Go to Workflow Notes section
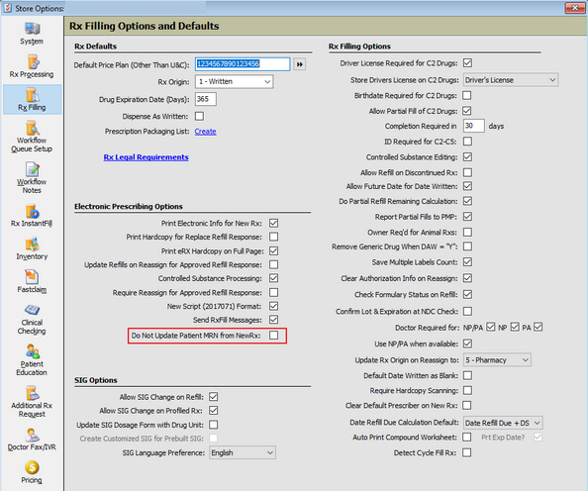The image size is (588, 491). [32, 178]
